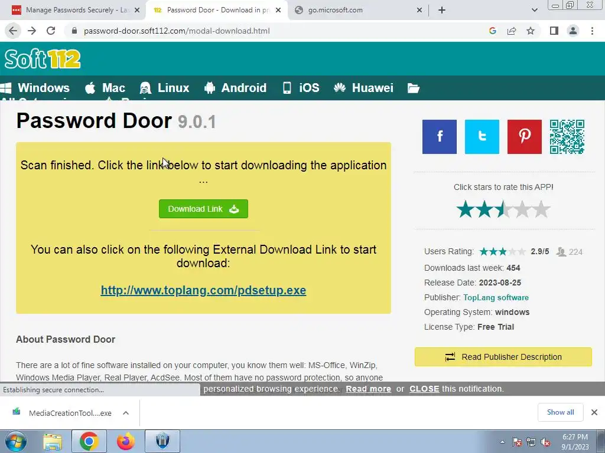605x453 pixels.
Task: Click the Google icon in address bar
Action: click(x=492, y=31)
